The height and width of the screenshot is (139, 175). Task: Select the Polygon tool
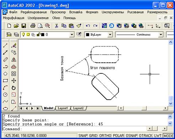tap(5, 74)
